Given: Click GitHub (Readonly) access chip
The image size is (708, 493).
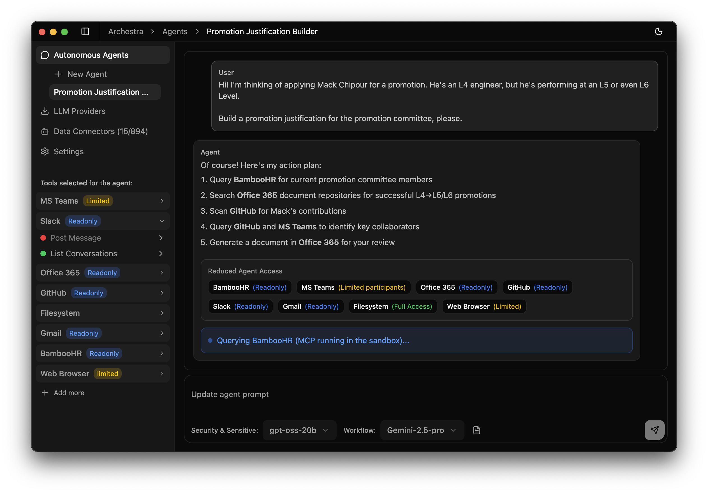Looking at the screenshot, I should coord(537,287).
